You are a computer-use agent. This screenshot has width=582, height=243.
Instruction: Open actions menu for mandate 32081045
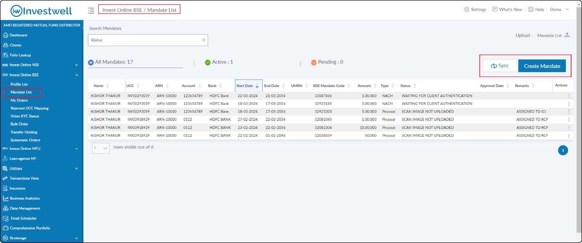569,120
